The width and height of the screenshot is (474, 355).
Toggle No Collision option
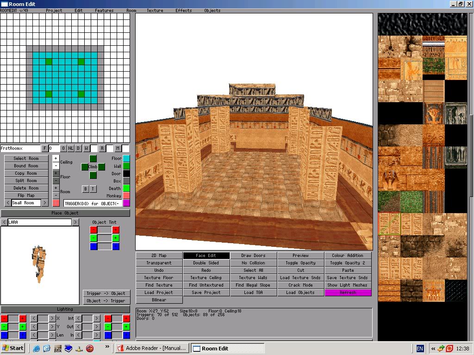[x=253, y=263]
